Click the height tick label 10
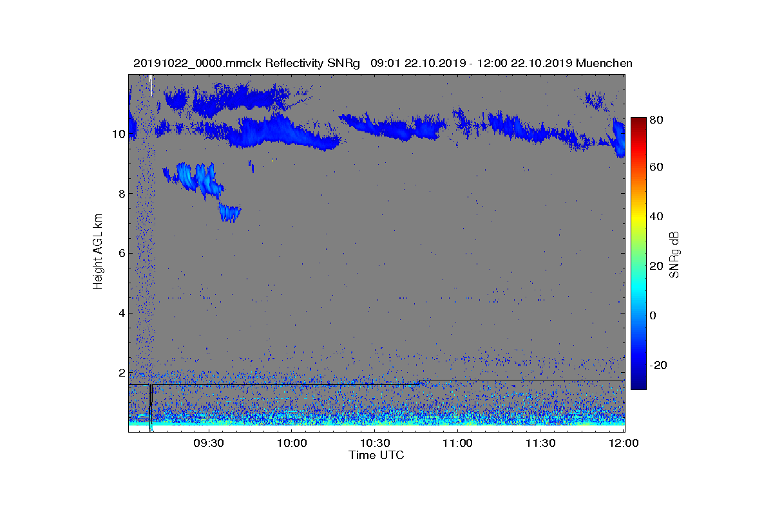The width and height of the screenshot is (773, 515). 117,134
